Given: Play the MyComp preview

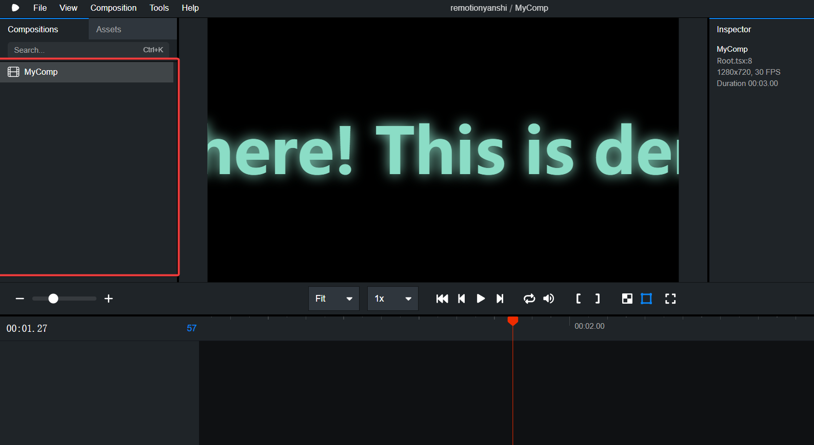Looking at the screenshot, I should click(x=481, y=299).
